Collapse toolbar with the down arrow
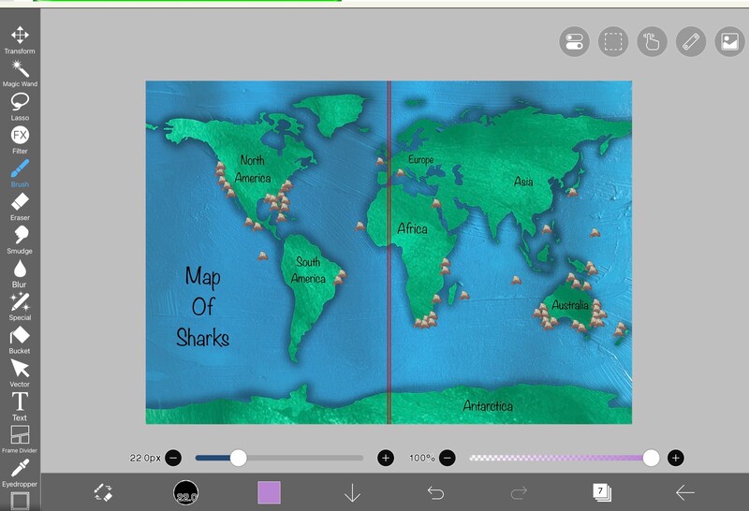Viewport: 749px width, 511px height. (352, 492)
